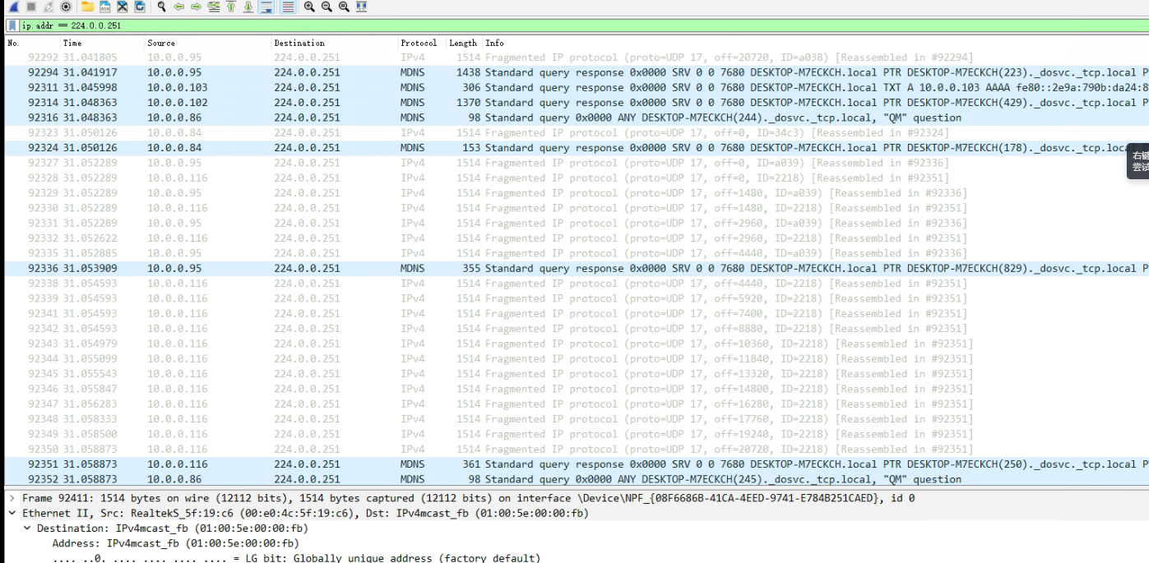Image resolution: width=1149 pixels, height=563 pixels.
Task: Jump to the last packet
Action: tap(248, 7)
